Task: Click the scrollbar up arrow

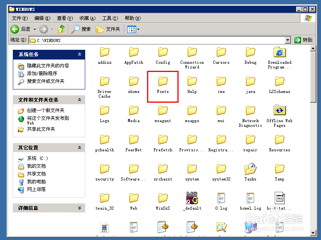Action: click(313, 49)
